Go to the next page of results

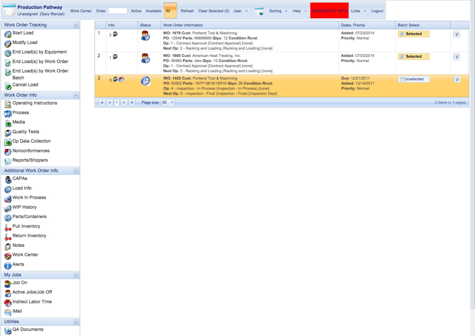(x=124, y=103)
